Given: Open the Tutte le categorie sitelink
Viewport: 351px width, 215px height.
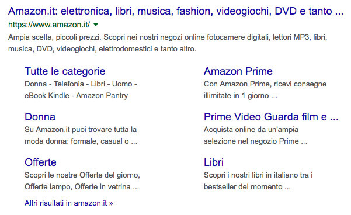Looking at the screenshot, I should [65, 71].
